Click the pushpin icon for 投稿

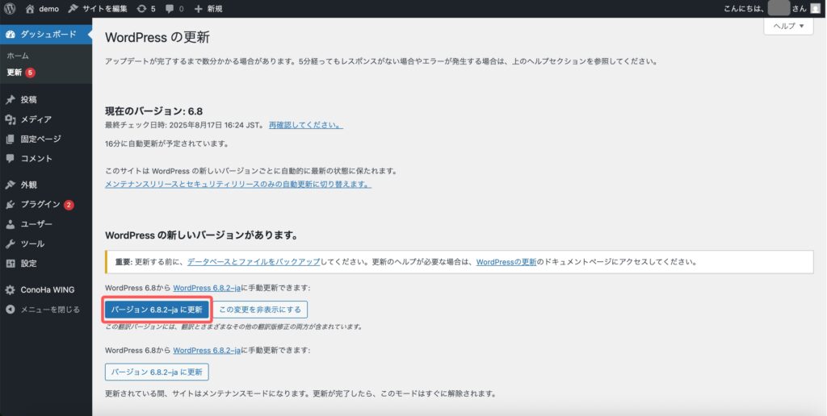pos(10,100)
